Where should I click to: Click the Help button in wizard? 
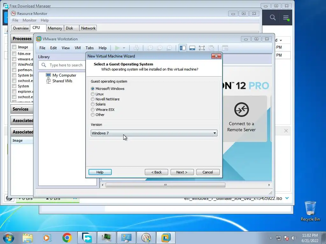(100, 172)
